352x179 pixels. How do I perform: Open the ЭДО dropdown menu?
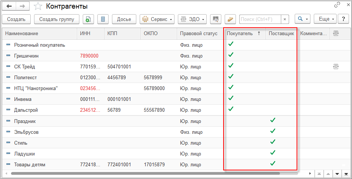192,19
